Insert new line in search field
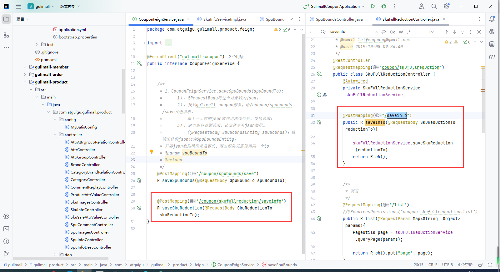500x272 pixels. (384, 32)
